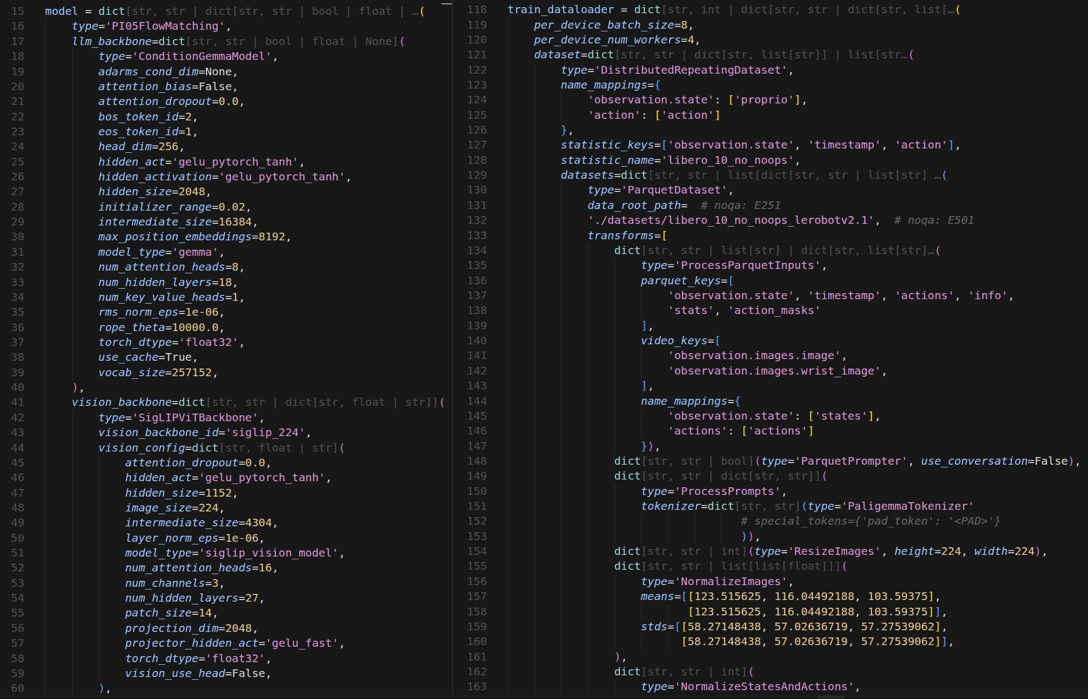Click line number 15 in left editor gutter
This screenshot has width=1088, height=699.
tap(18, 11)
